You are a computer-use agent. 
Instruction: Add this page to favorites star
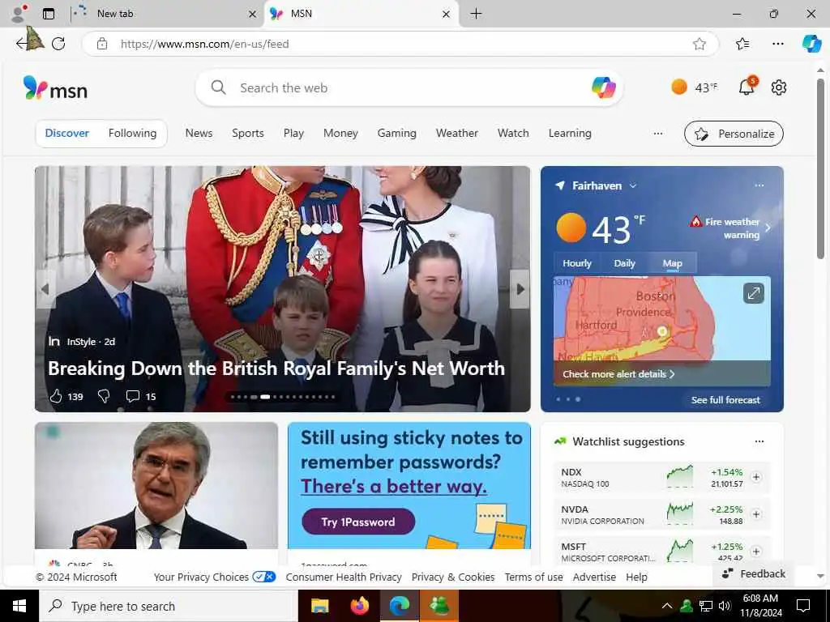700,44
